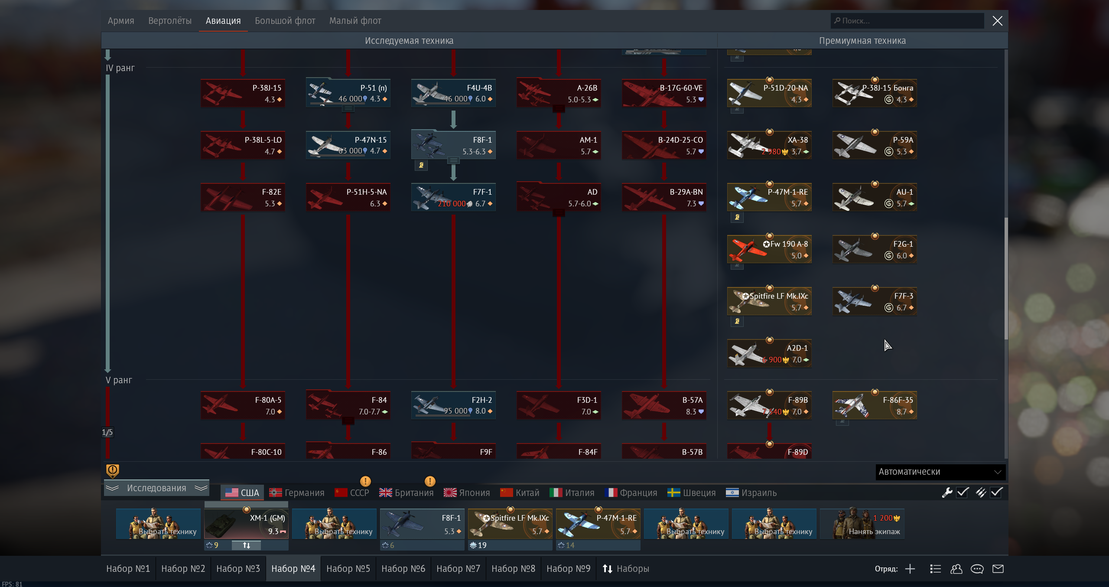Click the Нанять экипаж button
This screenshot has width=1109, height=587.
pyautogui.click(x=862, y=524)
